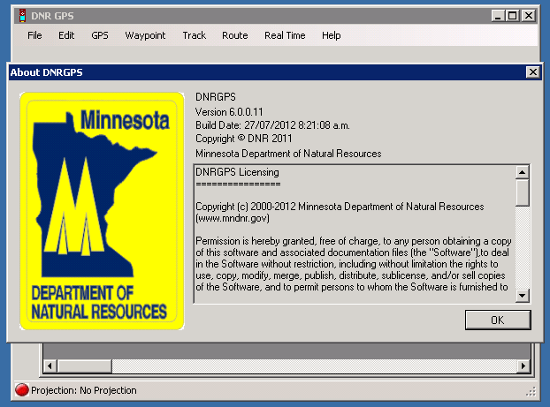
Task: Click the 'Projection: No Projection' status text
Action: coord(83,390)
